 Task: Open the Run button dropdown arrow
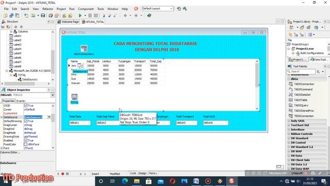point(85,16)
